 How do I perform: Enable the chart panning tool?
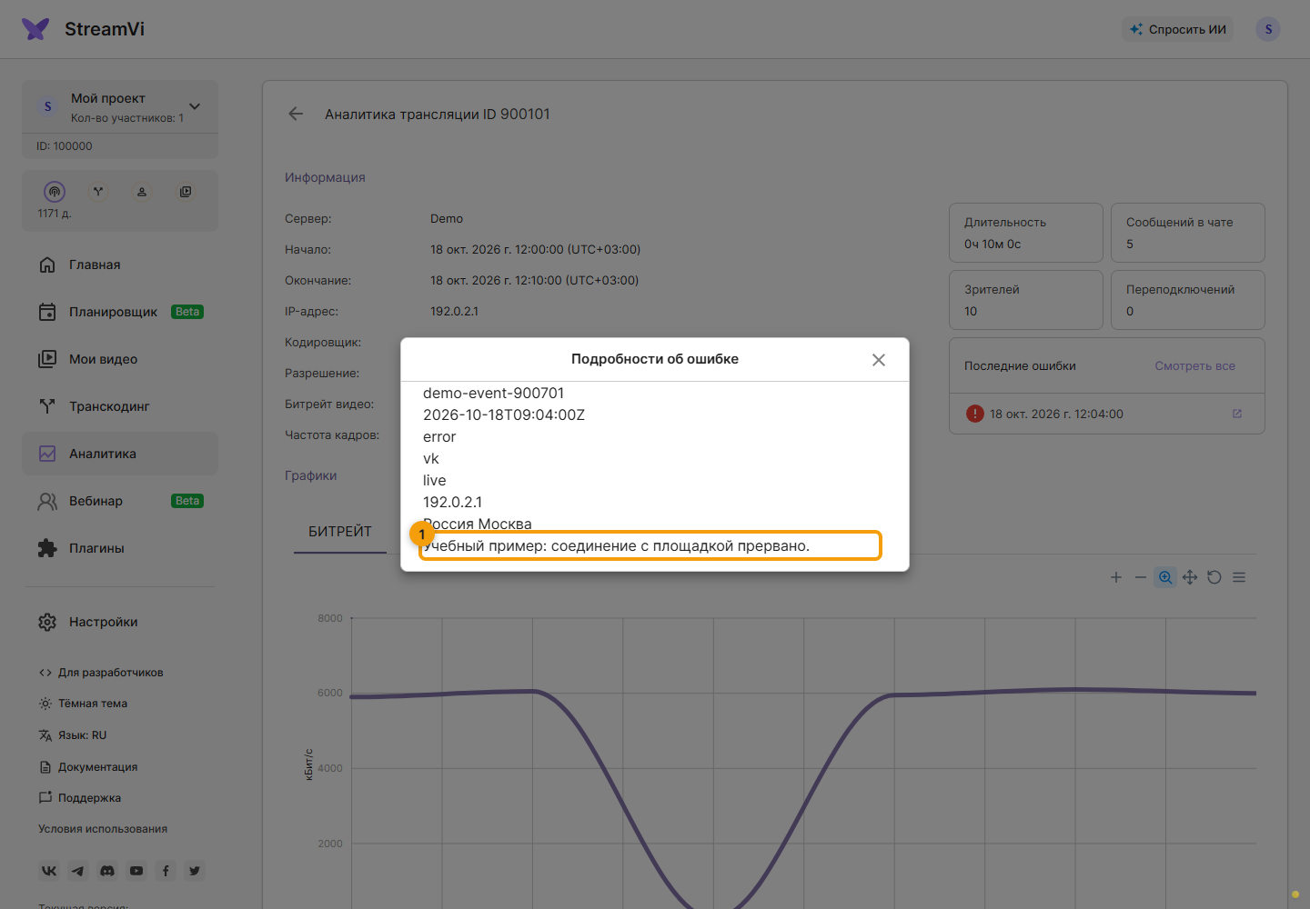click(x=1190, y=577)
